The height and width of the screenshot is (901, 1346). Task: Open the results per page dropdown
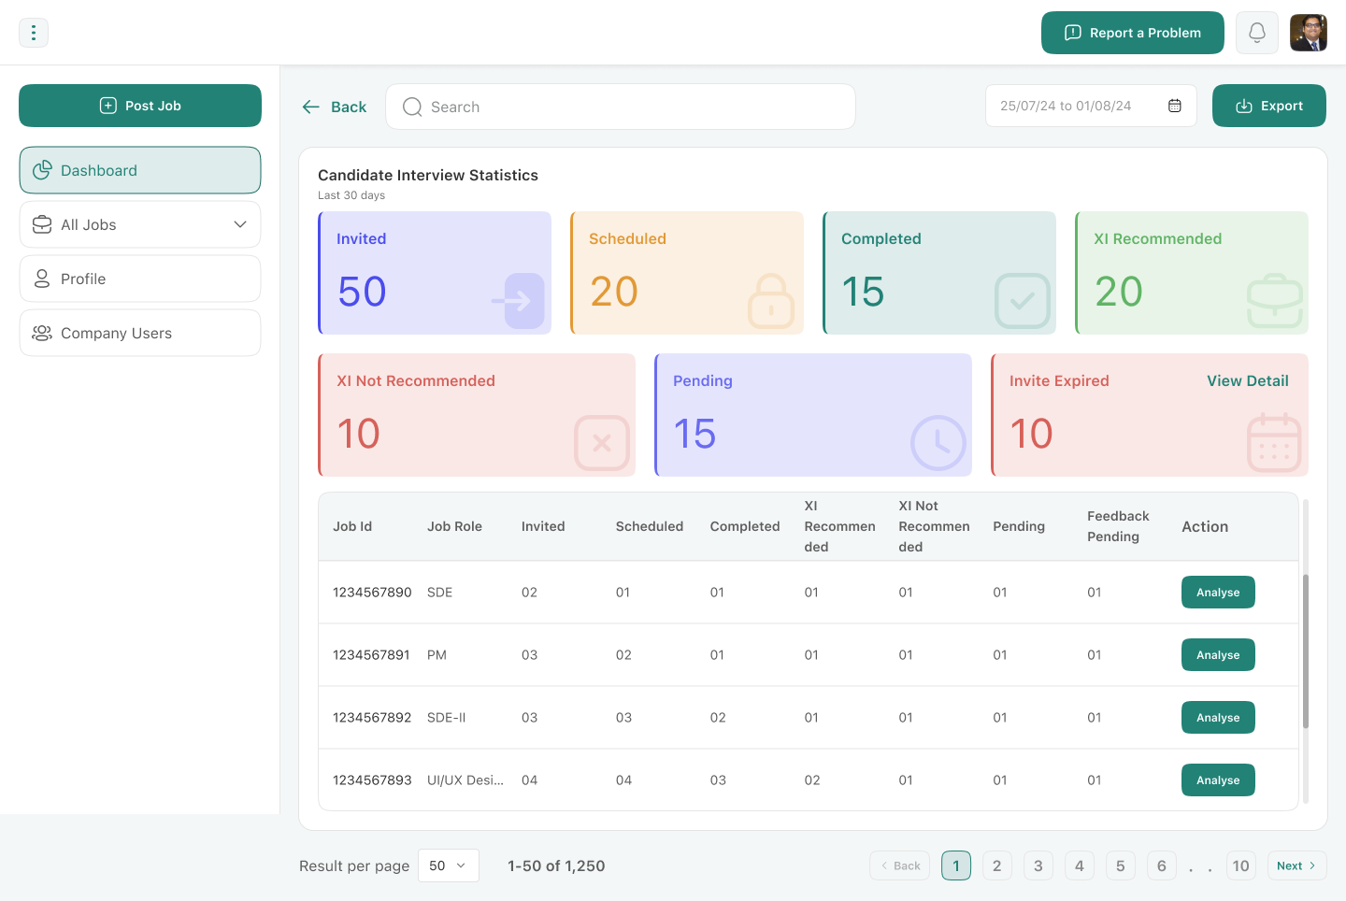click(x=448, y=865)
